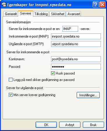Viewport: 107px width, 131px height.
Task: Click the outgoing SMTP server field
Action: (76, 44)
